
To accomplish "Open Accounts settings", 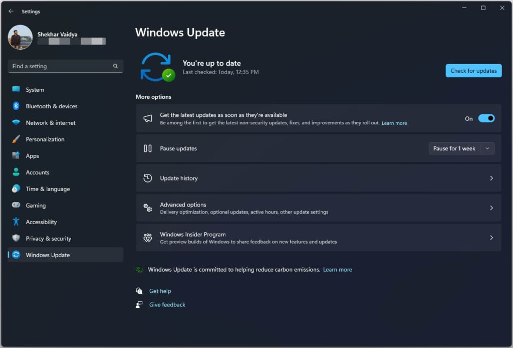I will pos(66,172).
